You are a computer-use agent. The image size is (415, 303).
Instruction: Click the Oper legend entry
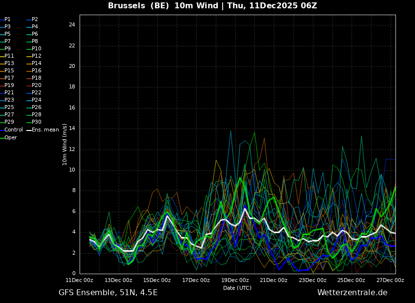click(x=8, y=137)
